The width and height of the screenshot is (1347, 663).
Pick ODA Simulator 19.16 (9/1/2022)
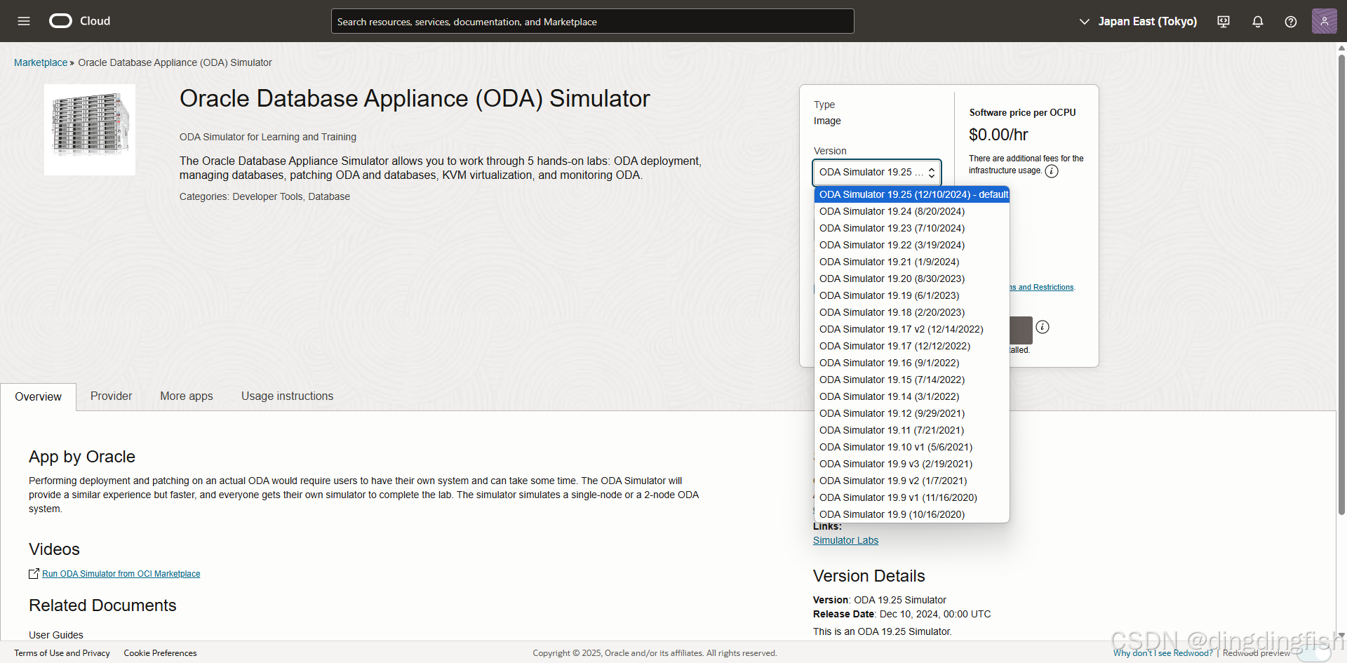[912, 363]
